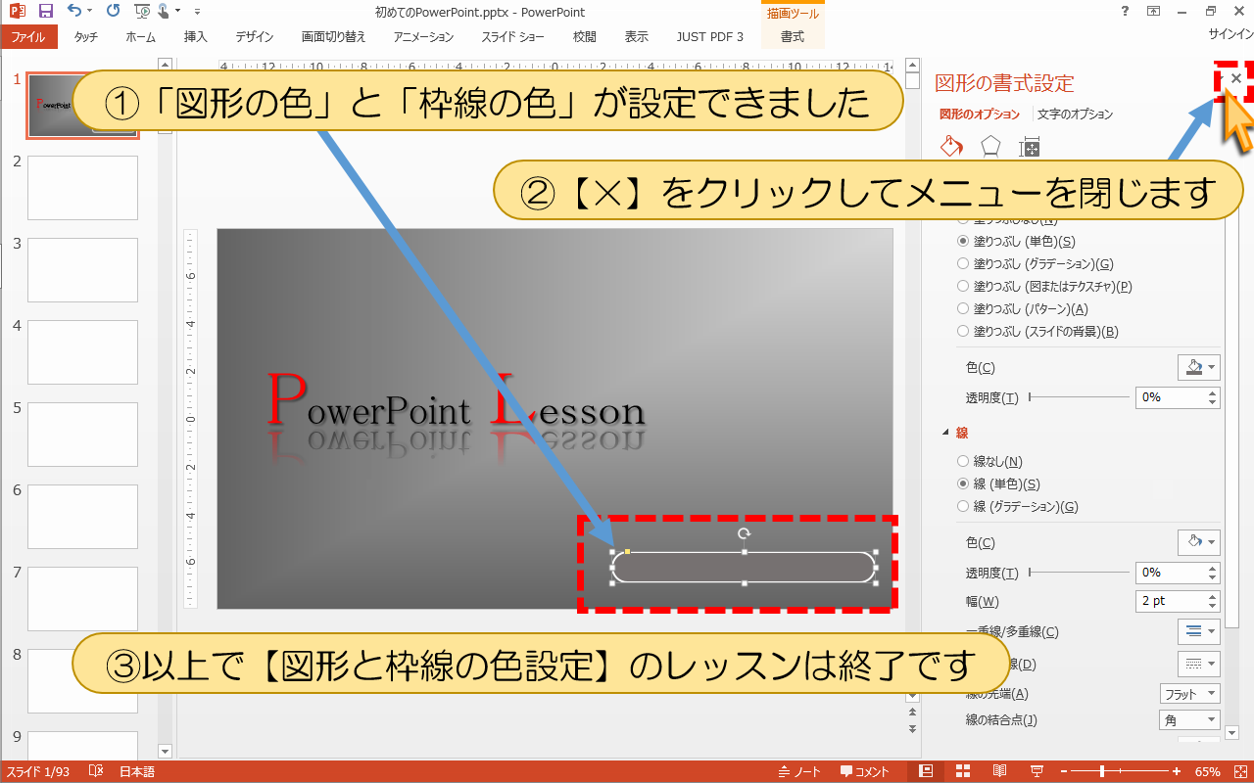Open Ribbon Display Options icon
Image resolution: width=1254 pixels, height=783 pixels.
[x=1154, y=12]
